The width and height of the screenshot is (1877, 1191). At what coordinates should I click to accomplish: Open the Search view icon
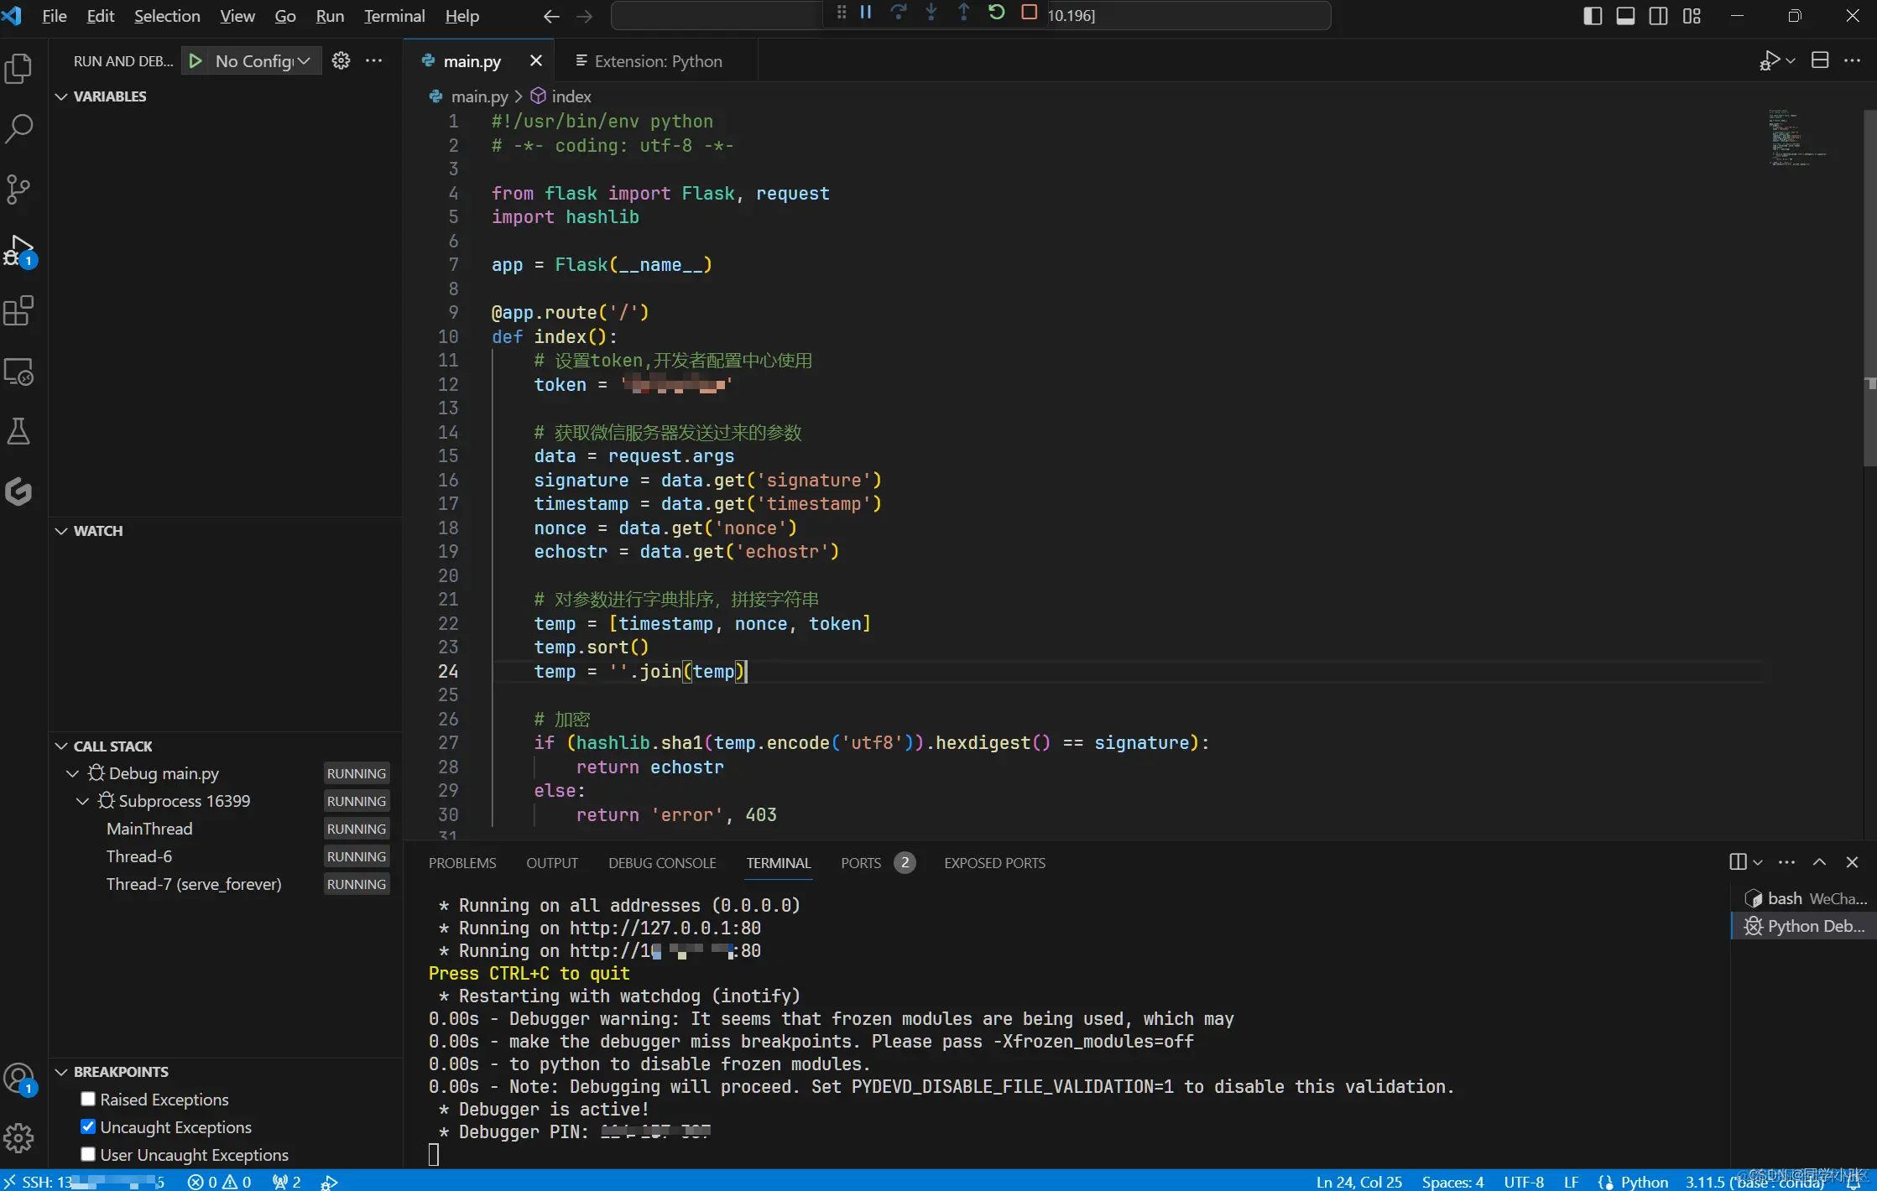click(18, 128)
